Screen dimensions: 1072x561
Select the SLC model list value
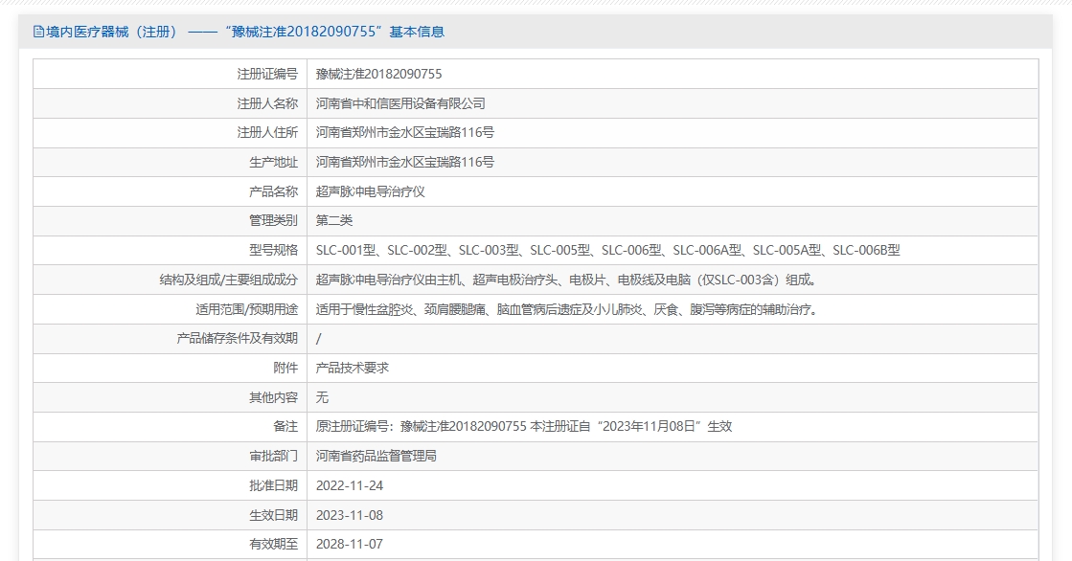pos(607,250)
